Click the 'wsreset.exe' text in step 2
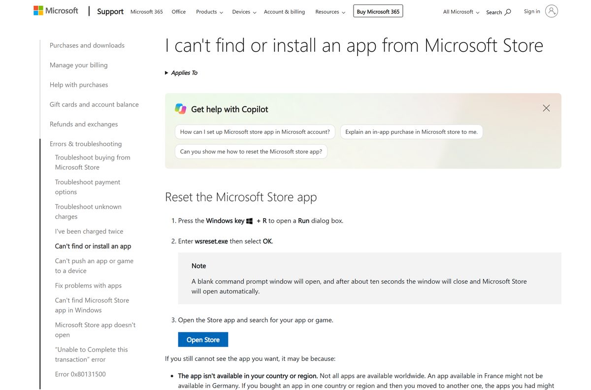The height and width of the screenshot is (390, 591). 211,241
